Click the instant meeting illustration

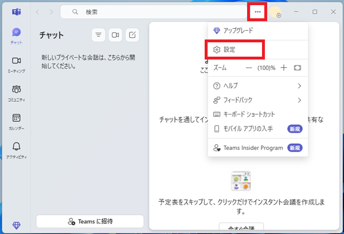pos(241,181)
